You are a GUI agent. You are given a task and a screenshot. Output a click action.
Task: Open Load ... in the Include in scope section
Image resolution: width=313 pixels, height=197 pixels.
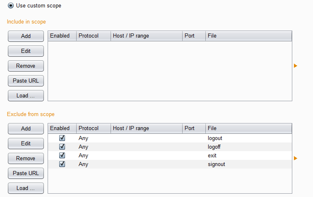coord(26,96)
